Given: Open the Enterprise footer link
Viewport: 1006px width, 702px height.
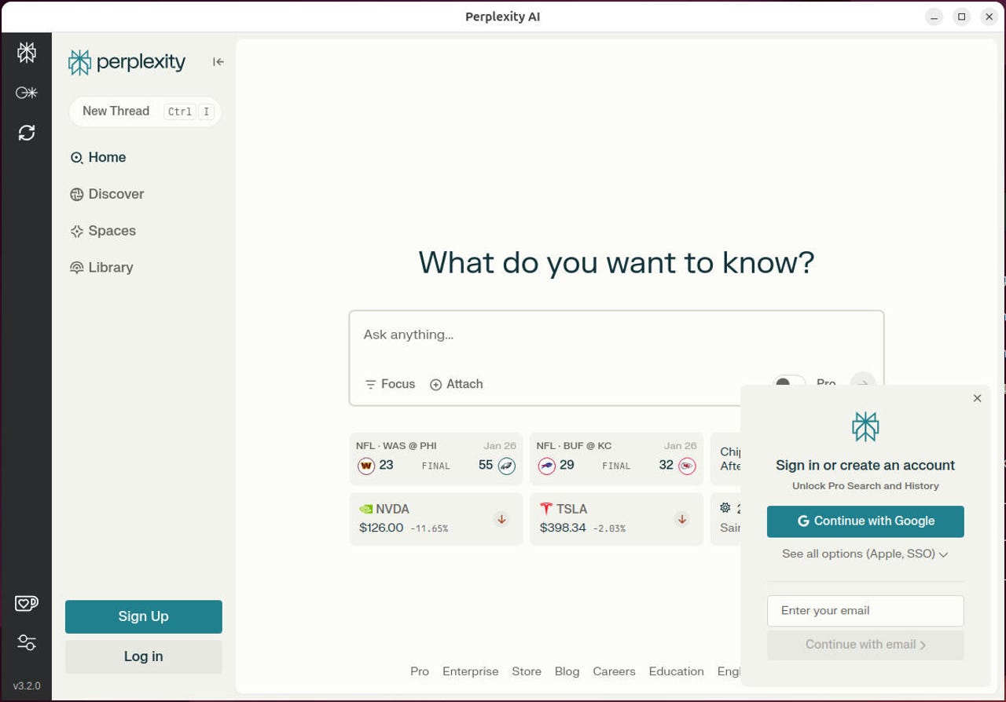Looking at the screenshot, I should [x=471, y=671].
